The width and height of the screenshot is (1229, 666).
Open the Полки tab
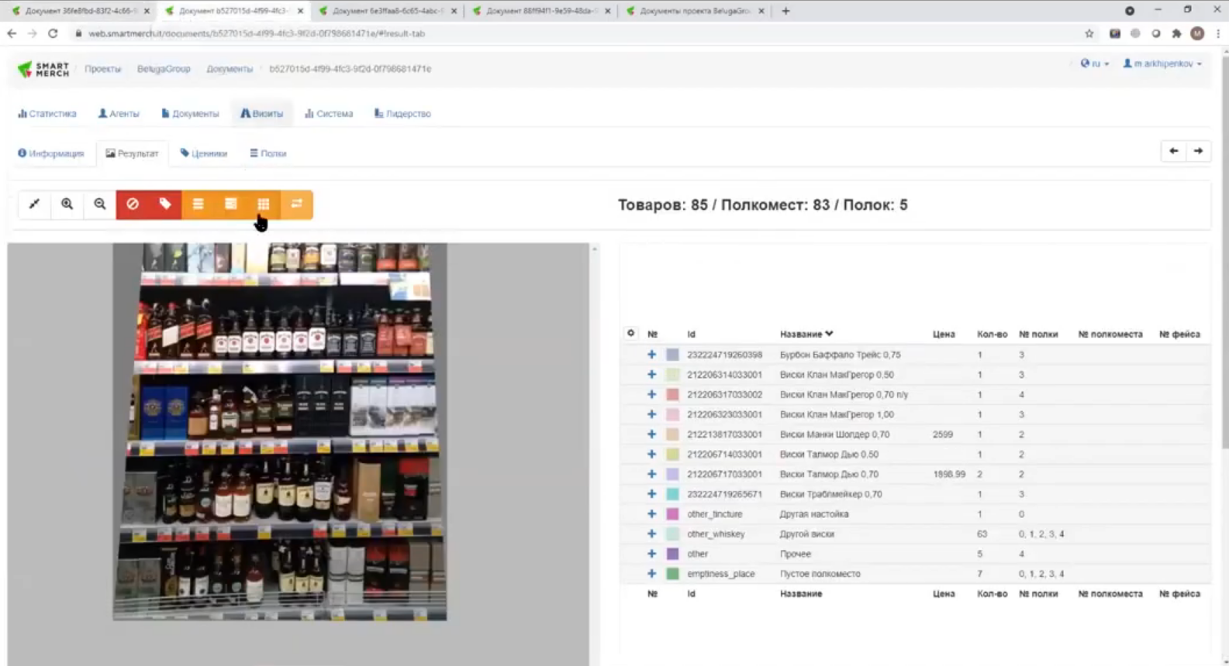(x=268, y=153)
